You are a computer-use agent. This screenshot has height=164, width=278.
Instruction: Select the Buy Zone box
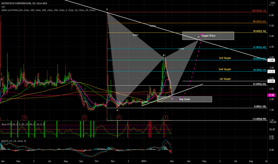pos(185,99)
